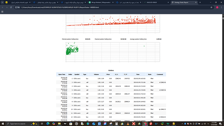Viewport: 224px width, 126px height.
Task: Close the Wingo Markets tab
Action: point(113,2)
